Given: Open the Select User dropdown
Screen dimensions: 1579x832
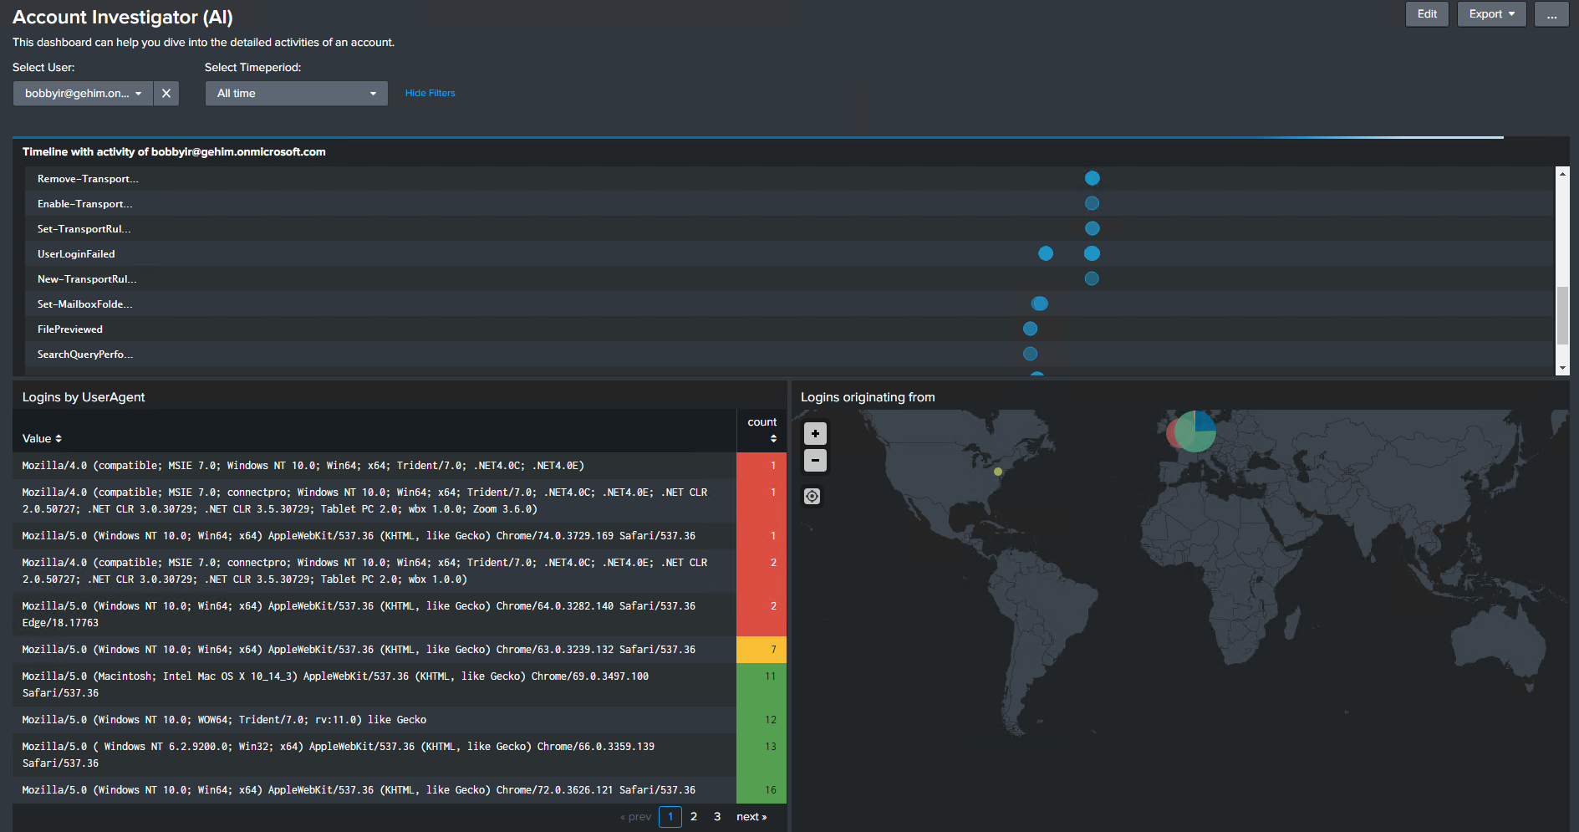Looking at the screenshot, I should click(83, 94).
